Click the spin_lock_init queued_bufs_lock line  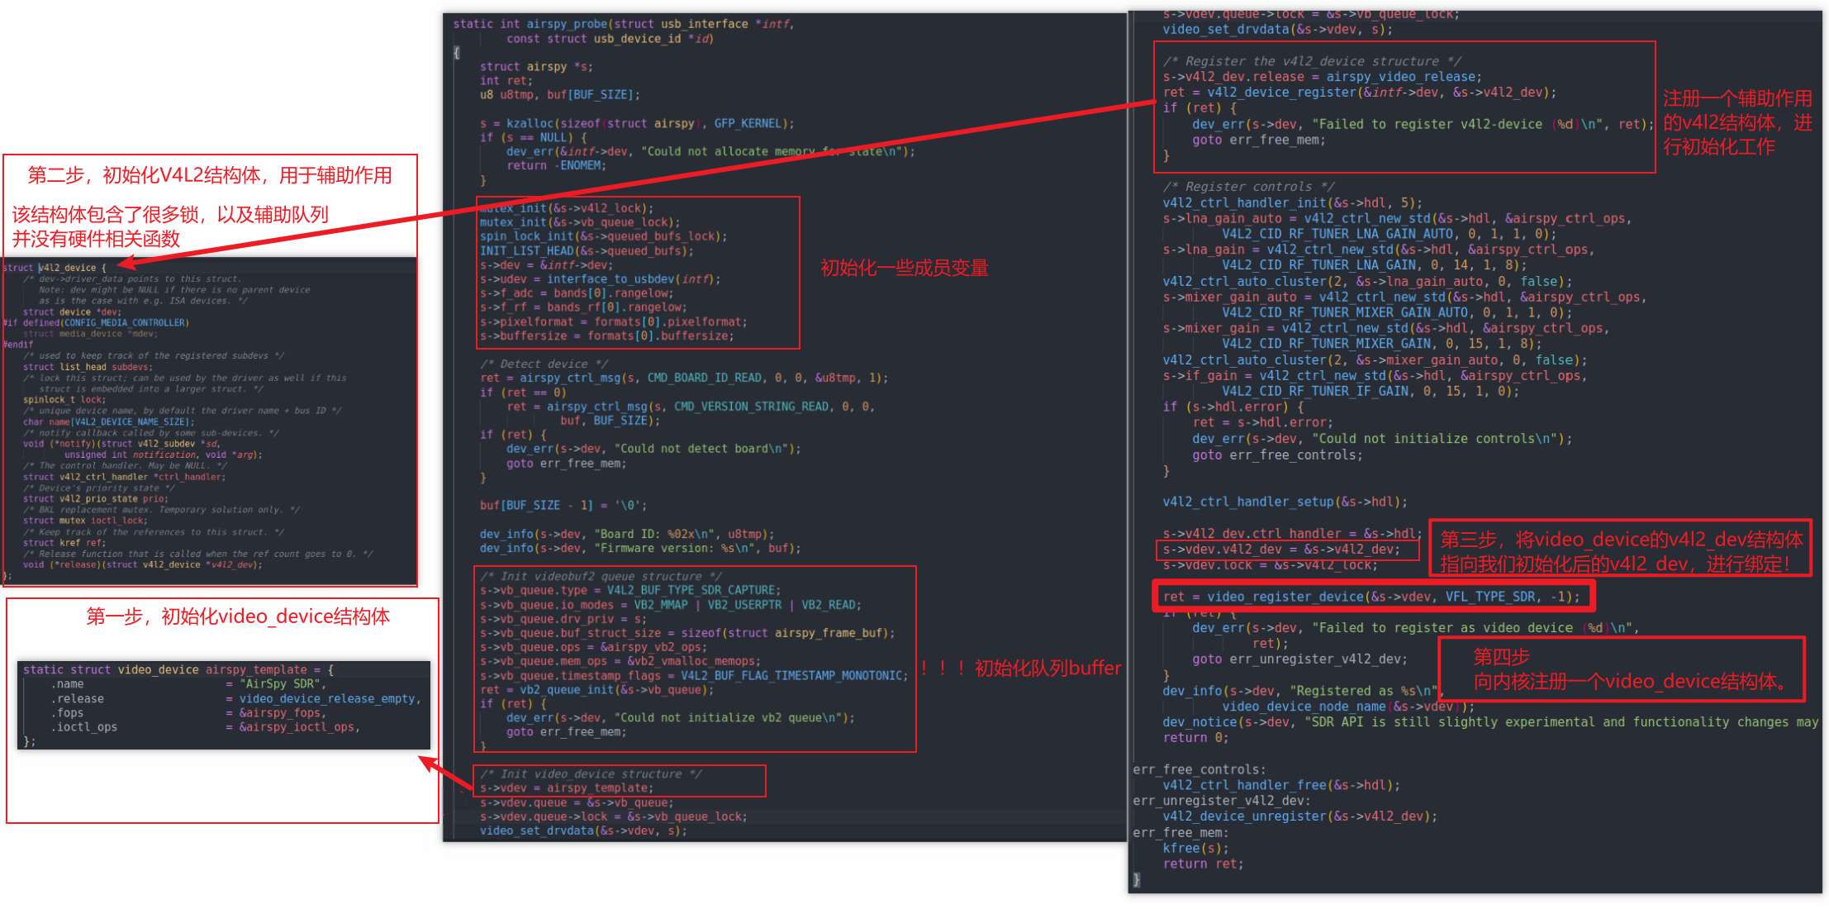pos(603,236)
